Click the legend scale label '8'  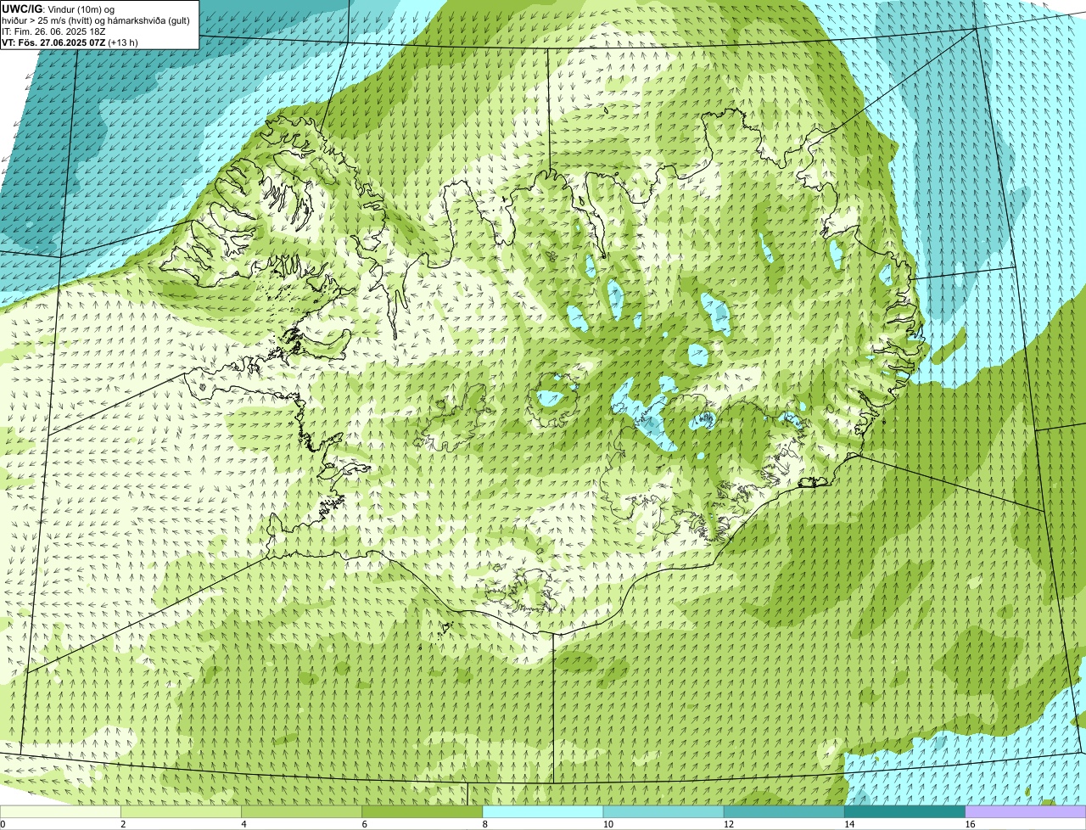click(485, 824)
